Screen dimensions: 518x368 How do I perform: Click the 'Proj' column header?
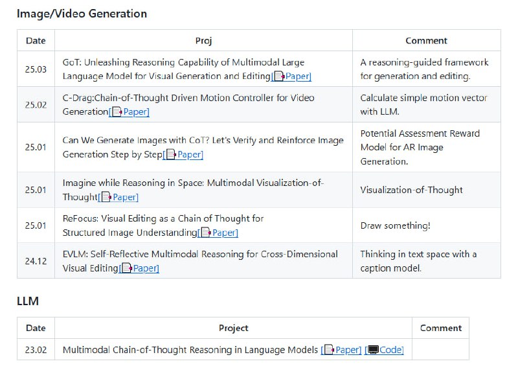(203, 41)
